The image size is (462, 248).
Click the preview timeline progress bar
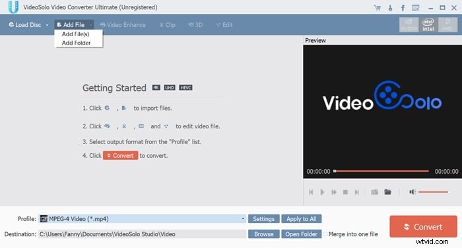point(381,171)
